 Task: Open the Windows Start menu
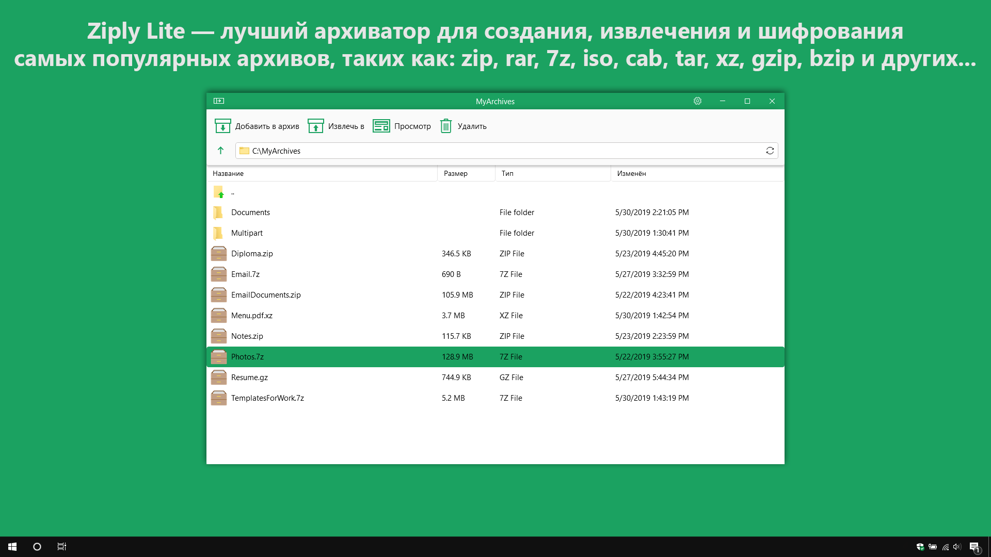(12, 547)
